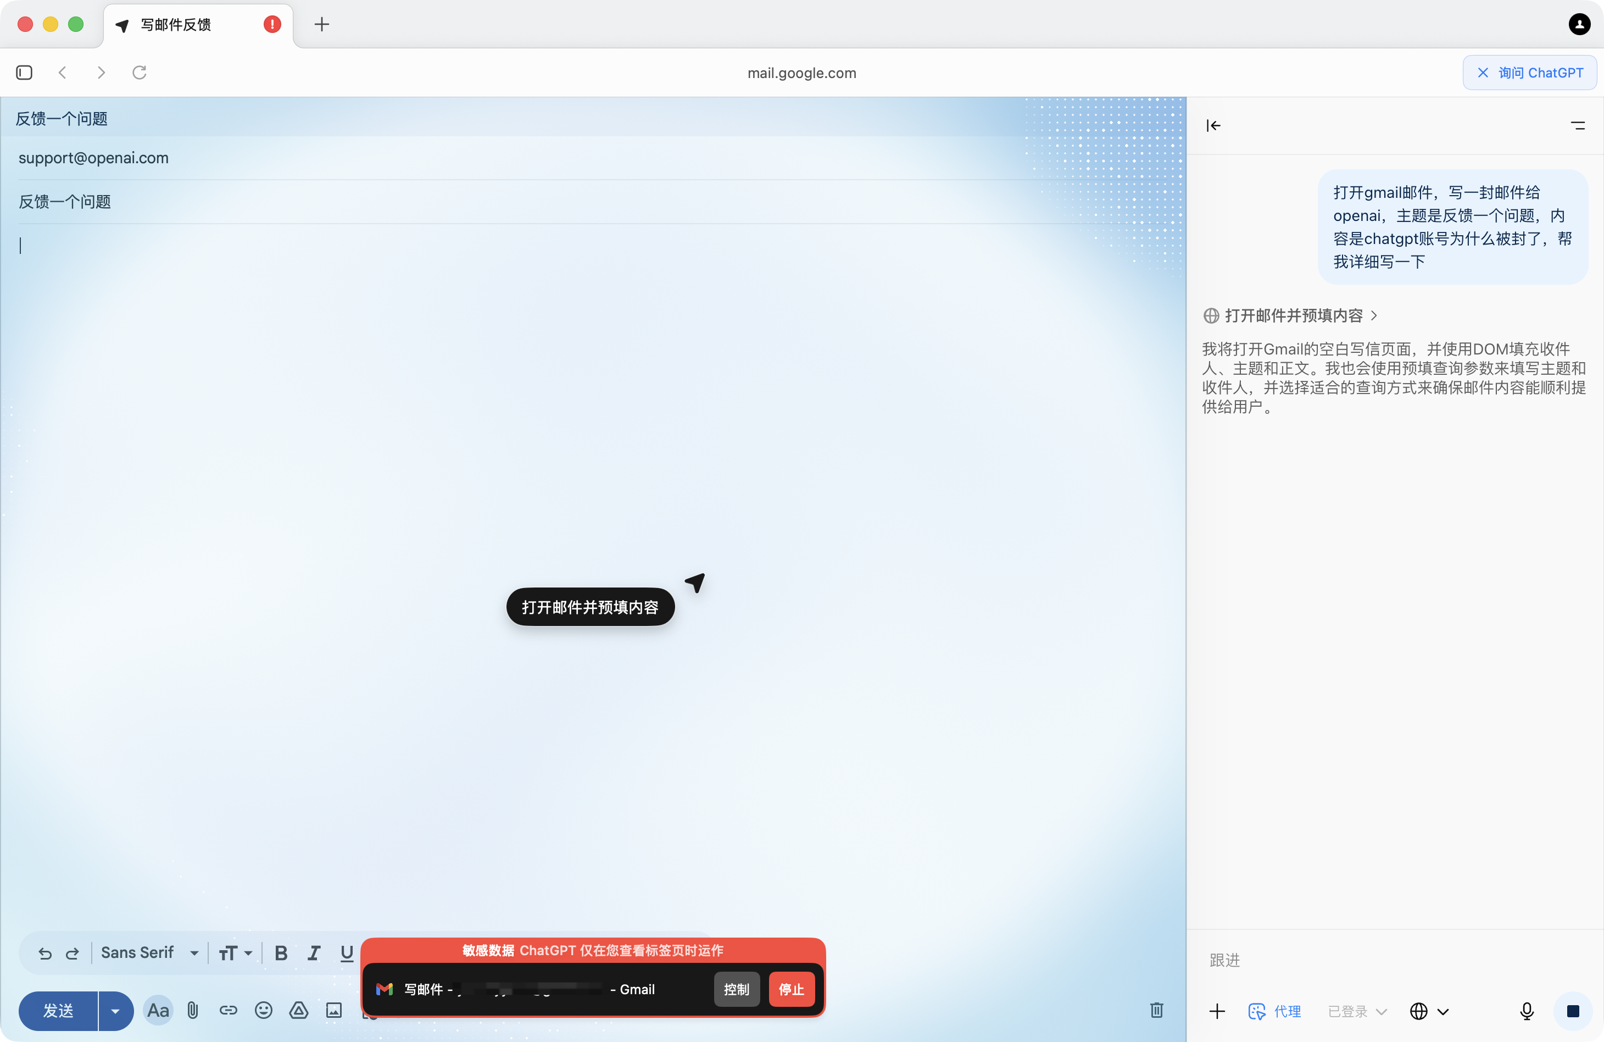Screen dimensions: 1604x1042
Task: Expand the send options arrow next to 发送
Action: [x=115, y=1010]
